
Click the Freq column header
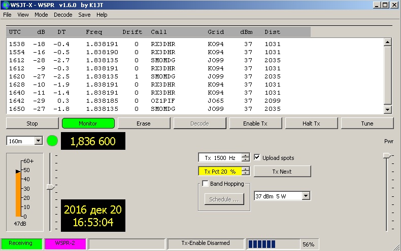94,32
